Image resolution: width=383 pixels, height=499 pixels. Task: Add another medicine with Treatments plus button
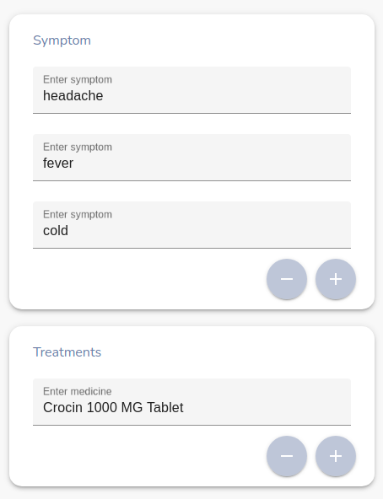click(x=336, y=456)
